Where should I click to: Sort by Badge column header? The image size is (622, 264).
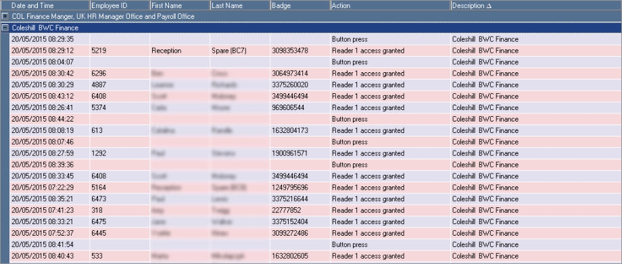coord(300,5)
